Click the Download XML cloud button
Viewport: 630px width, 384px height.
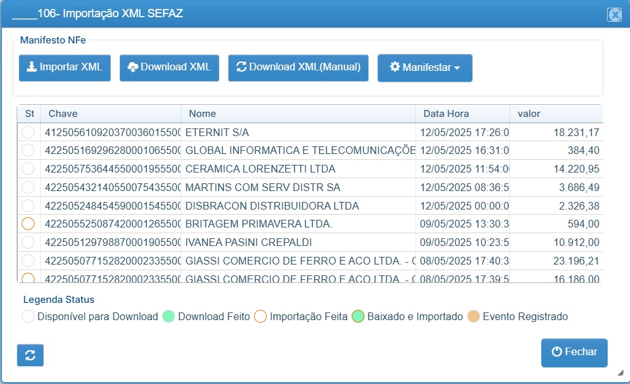pyautogui.click(x=169, y=68)
